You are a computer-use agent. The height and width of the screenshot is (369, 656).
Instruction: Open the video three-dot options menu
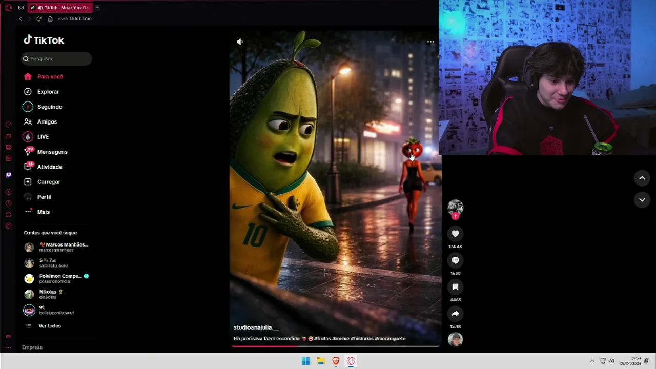coord(430,42)
